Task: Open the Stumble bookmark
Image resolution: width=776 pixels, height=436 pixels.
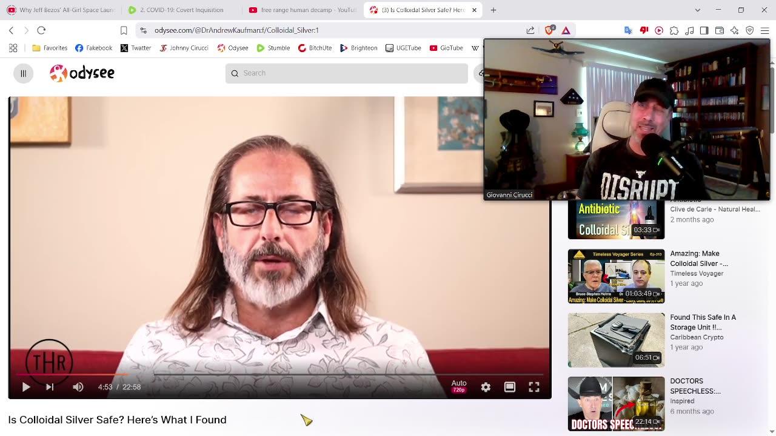Action: [273, 48]
